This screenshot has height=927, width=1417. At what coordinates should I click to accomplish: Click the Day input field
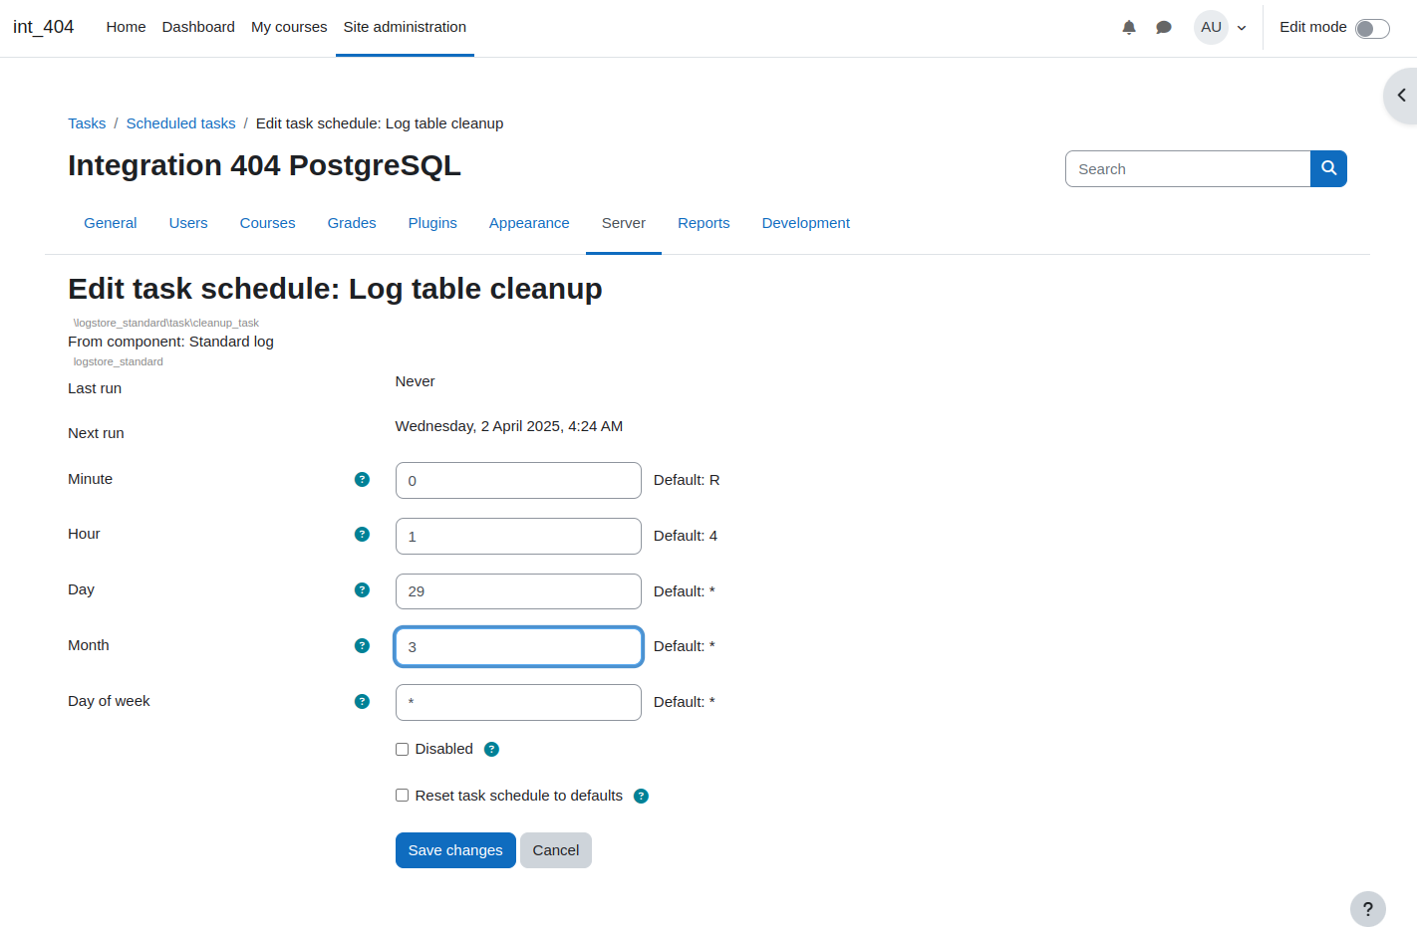point(518,591)
